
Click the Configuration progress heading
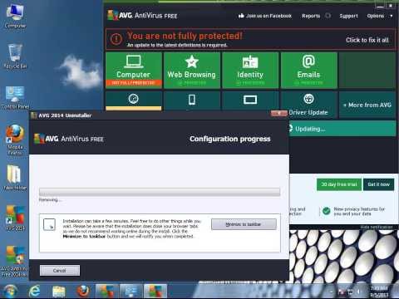tap(230, 139)
